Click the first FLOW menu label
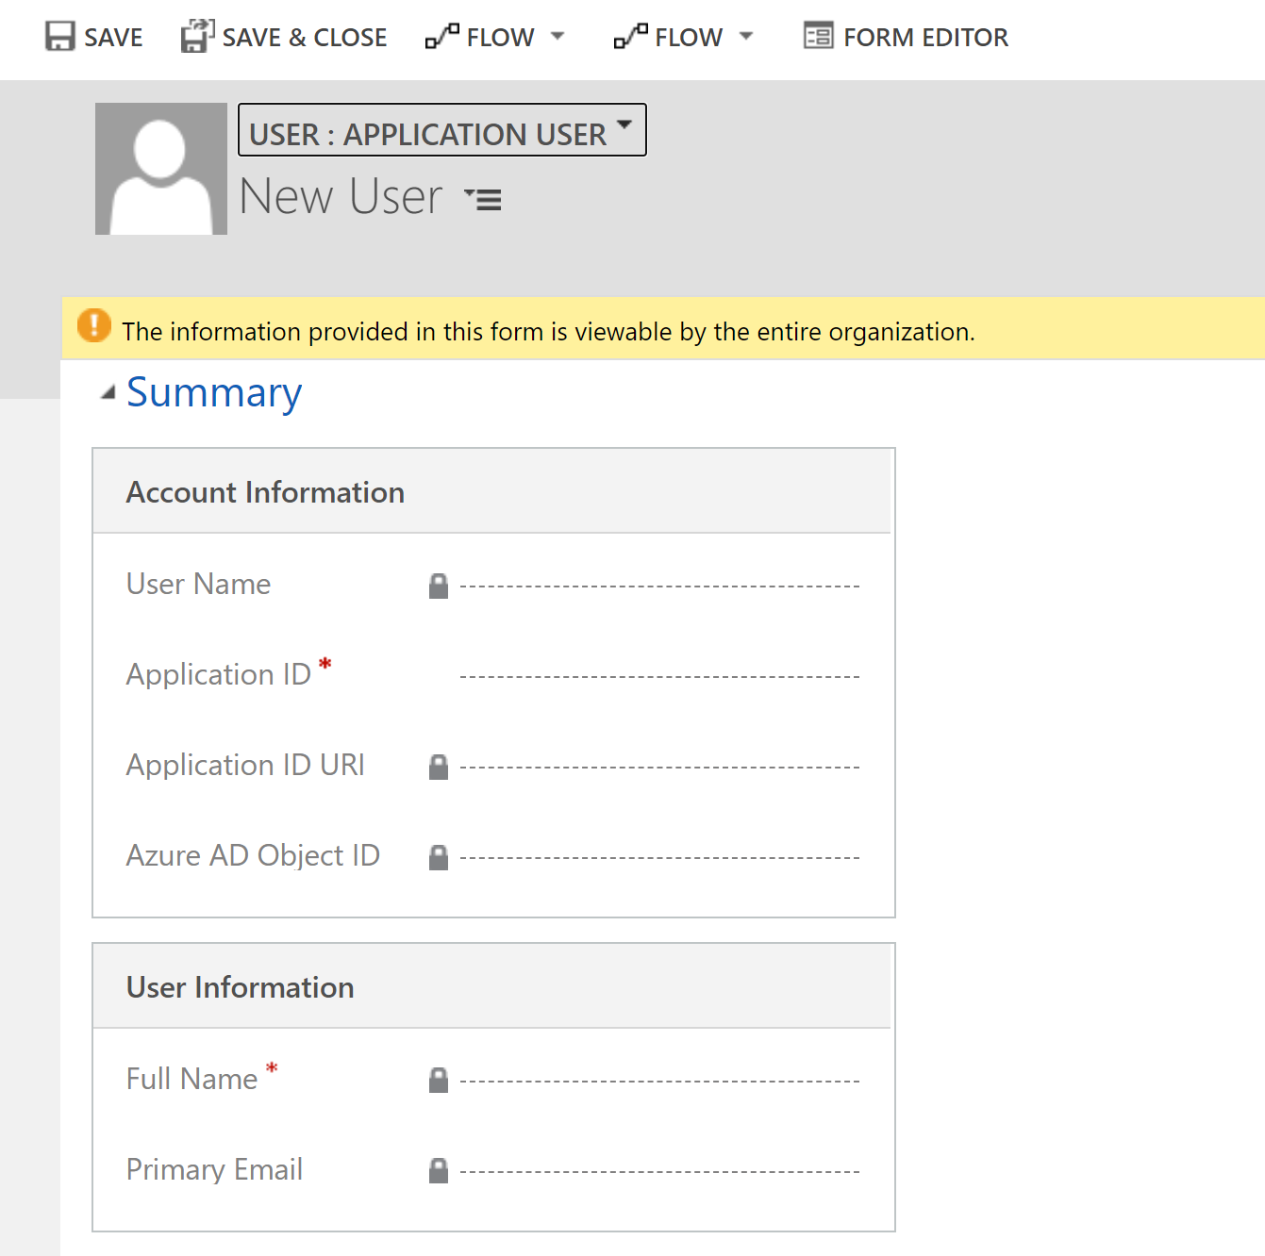1265x1256 pixels. pyautogui.click(x=501, y=38)
